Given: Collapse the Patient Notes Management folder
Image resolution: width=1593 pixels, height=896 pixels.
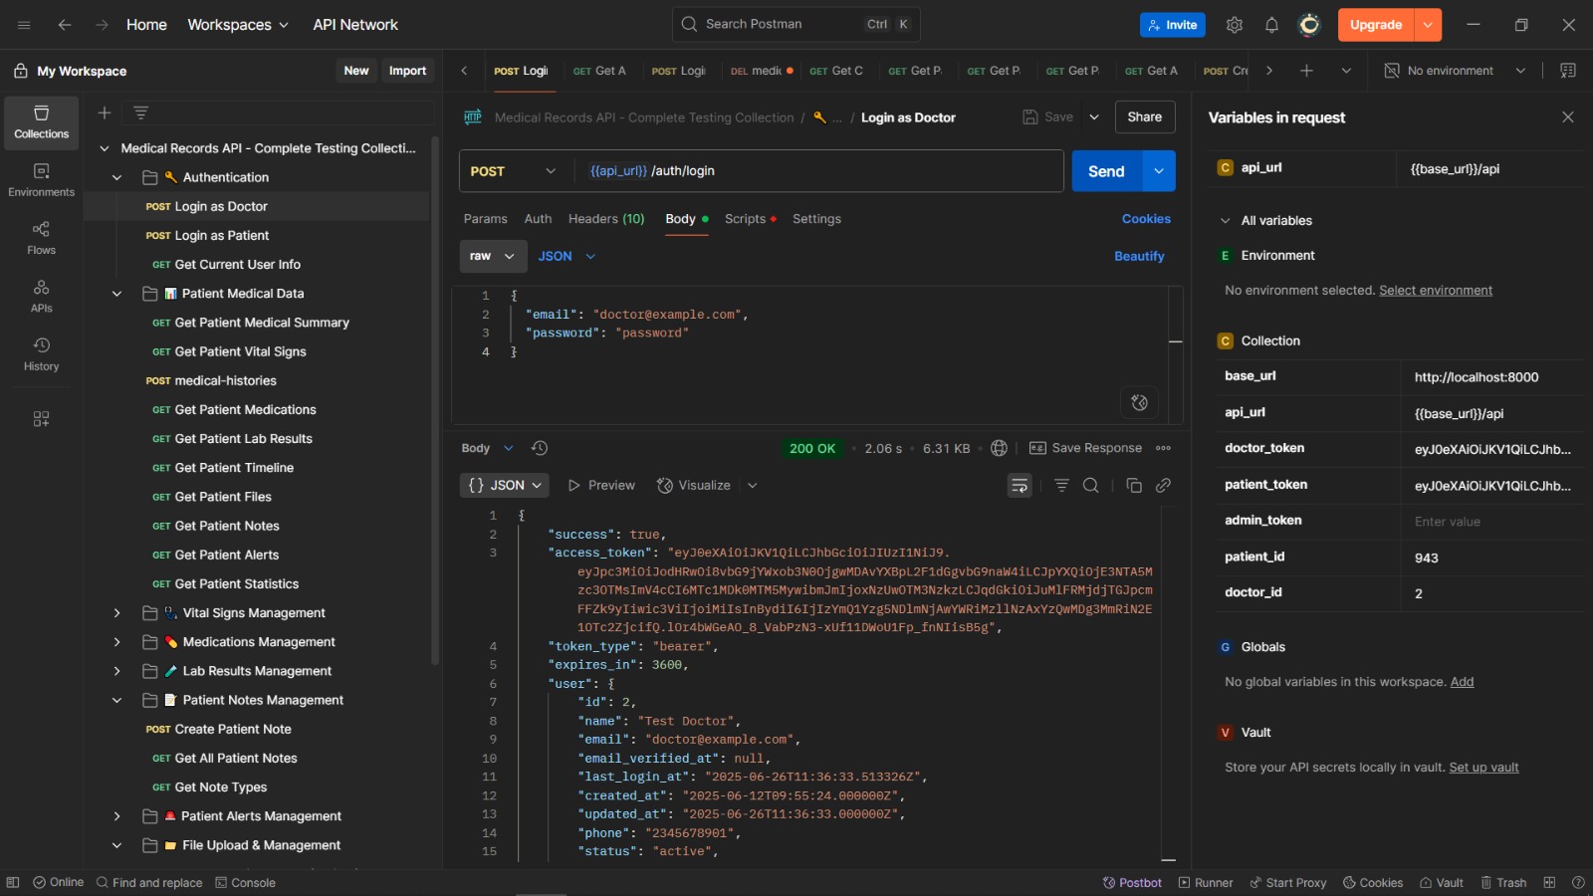Looking at the screenshot, I should pos(116,700).
